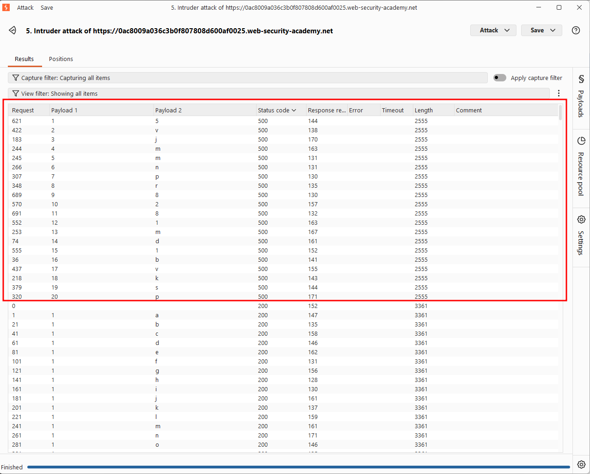Switch to the Positions tab
The image size is (590, 474).
[x=61, y=59]
